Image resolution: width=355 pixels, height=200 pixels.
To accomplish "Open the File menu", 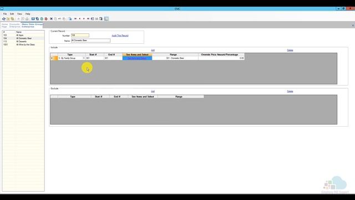I will pos(5,14).
